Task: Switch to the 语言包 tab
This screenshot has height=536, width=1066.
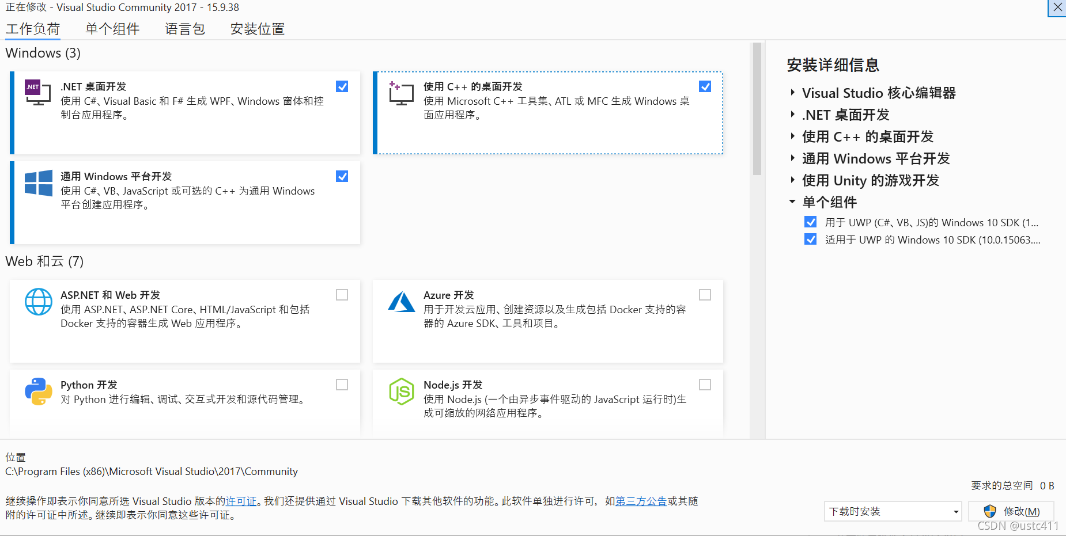Action: click(185, 29)
